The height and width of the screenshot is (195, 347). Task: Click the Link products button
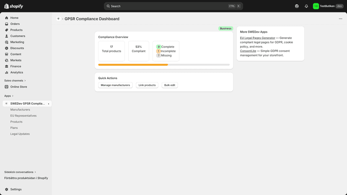click(147, 85)
